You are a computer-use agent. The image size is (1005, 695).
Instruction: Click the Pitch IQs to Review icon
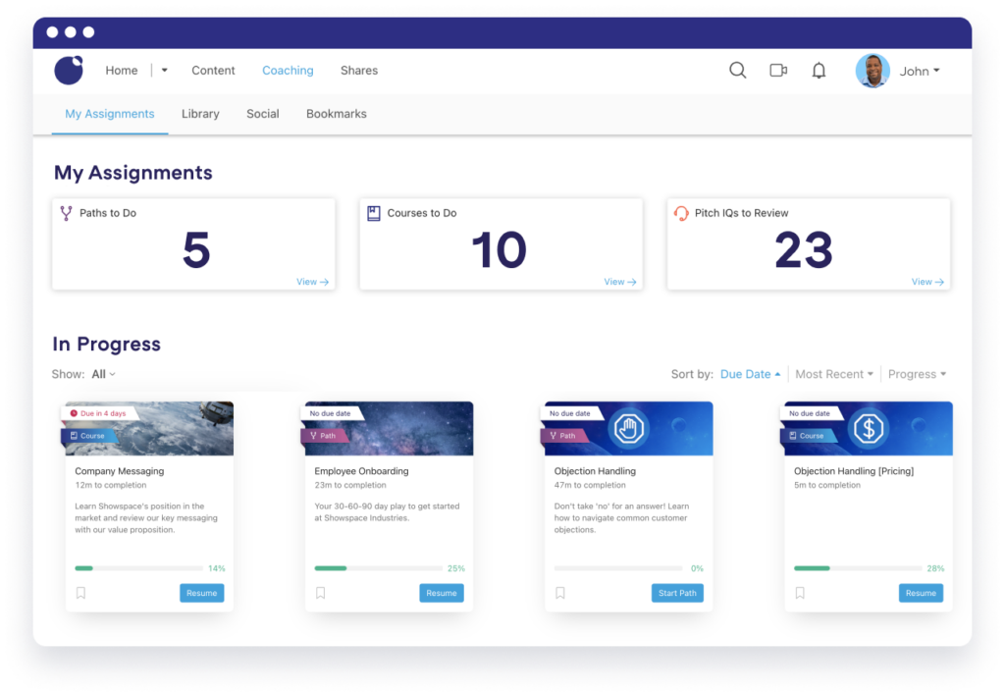coord(682,212)
